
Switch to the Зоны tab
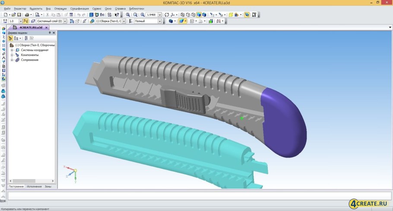pyautogui.click(x=48, y=186)
